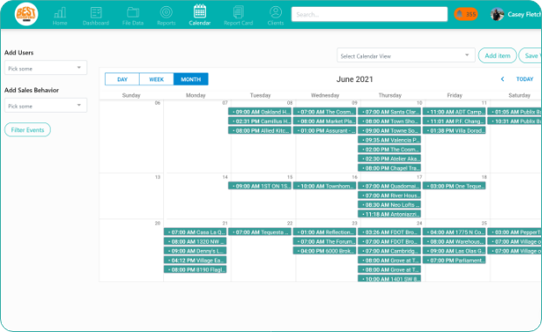Open 09:35 AM Valencia P event
This screenshot has width=542, height=332.
point(389,140)
